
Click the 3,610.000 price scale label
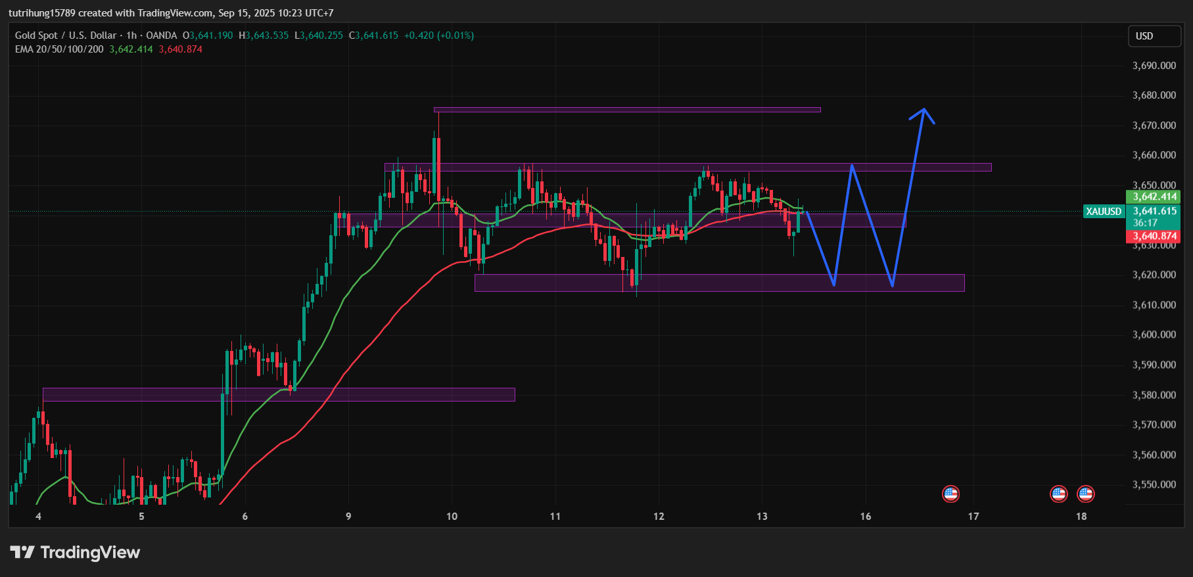[x=1154, y=305]
